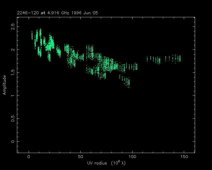Select the lowest data cluster near amplitude 1.25

(127, 82)
